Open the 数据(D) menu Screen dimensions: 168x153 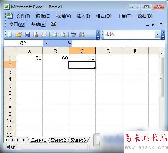coord(145,16)
